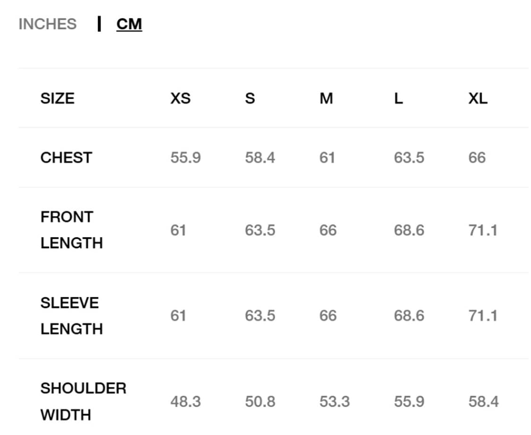This screenshot has width=531, height=435.
Task: Click sleeve length 71.1 for size XL
Action: 483,315
